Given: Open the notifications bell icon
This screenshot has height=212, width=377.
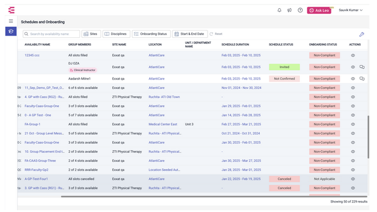Looking at the screenshot, I should click(x=279, y=10).
